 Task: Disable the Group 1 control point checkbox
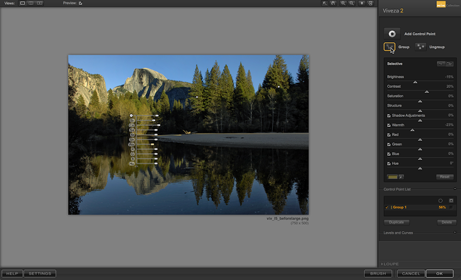387,207
